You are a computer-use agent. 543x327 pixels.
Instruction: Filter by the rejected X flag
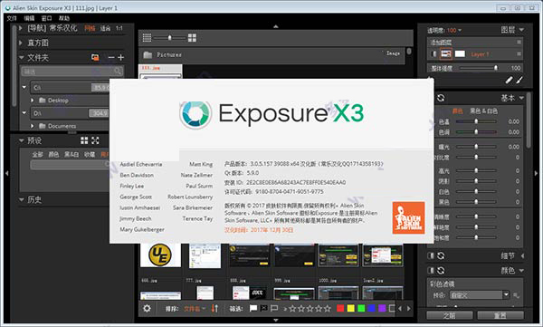click(264, 308)
